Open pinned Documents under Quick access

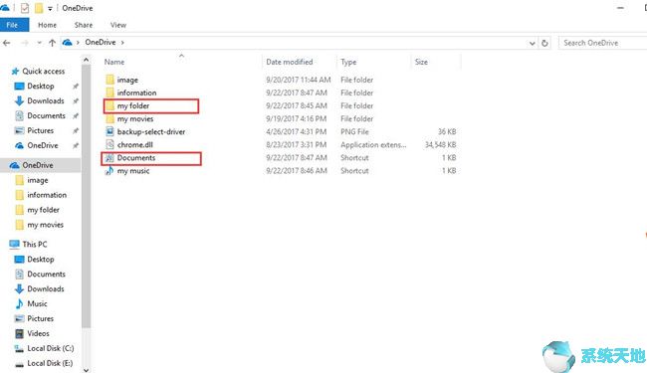[x=46, y=115]
